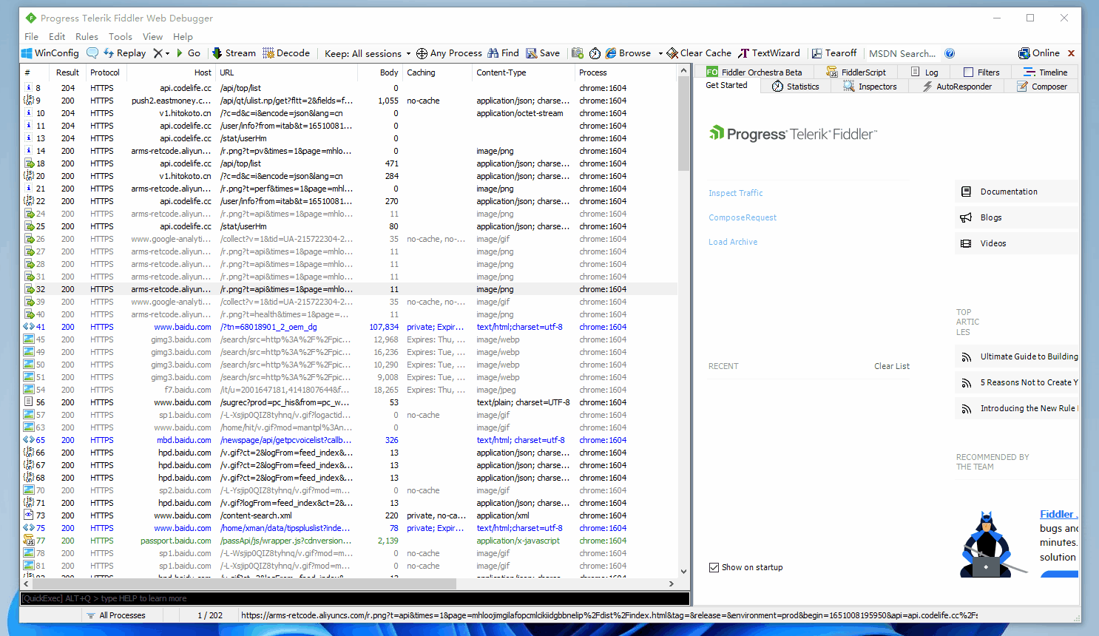Replay the selected sessions
This screenshot has width=1099, height=636.
(124, 53)
